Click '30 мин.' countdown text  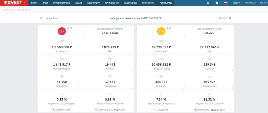(209, 33)
